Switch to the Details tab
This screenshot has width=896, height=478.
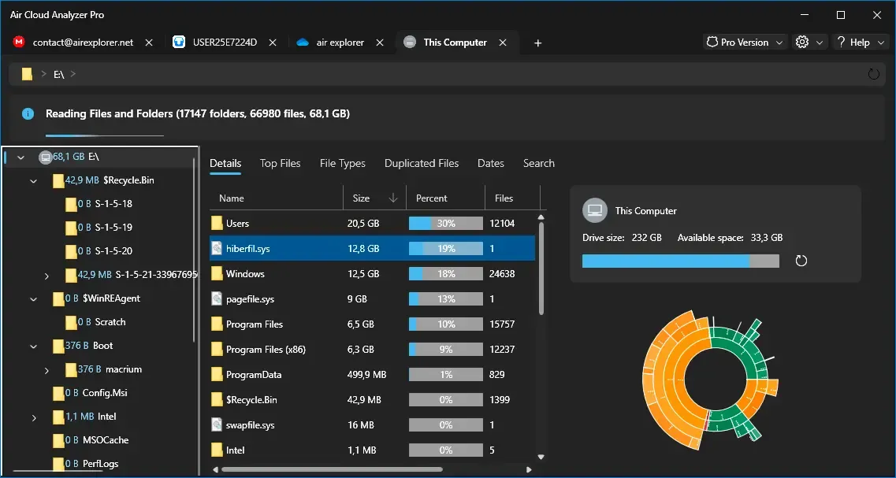click(225, 163)
